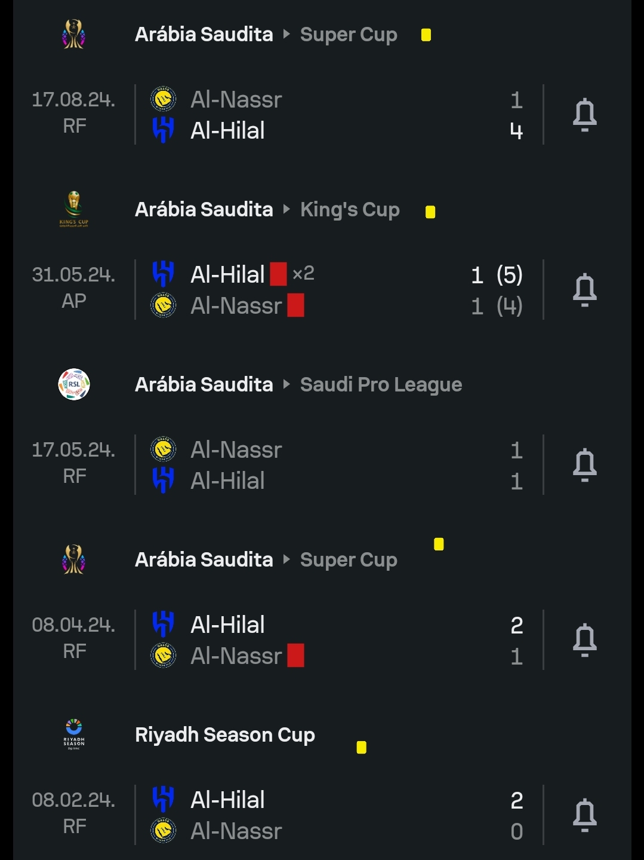Open Riyadh Season logo icon
The image size is (644, 860).
pyautogui.click(x=74, y=734)
